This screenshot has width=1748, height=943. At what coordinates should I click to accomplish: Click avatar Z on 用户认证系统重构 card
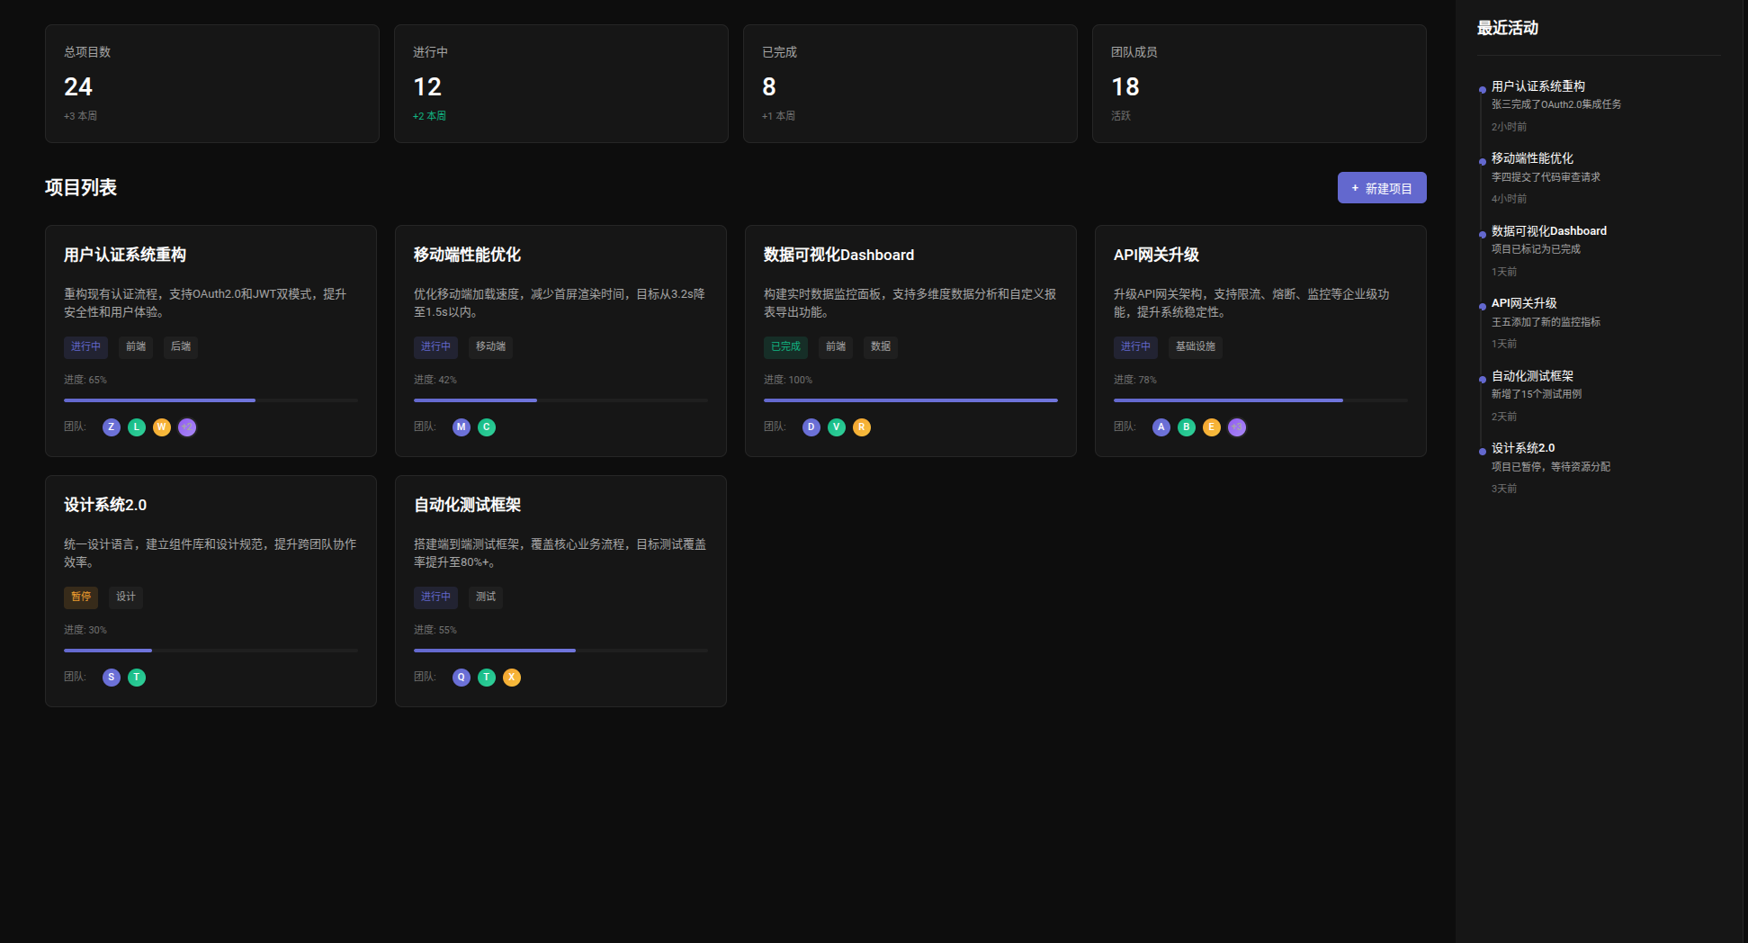(112, 427)
